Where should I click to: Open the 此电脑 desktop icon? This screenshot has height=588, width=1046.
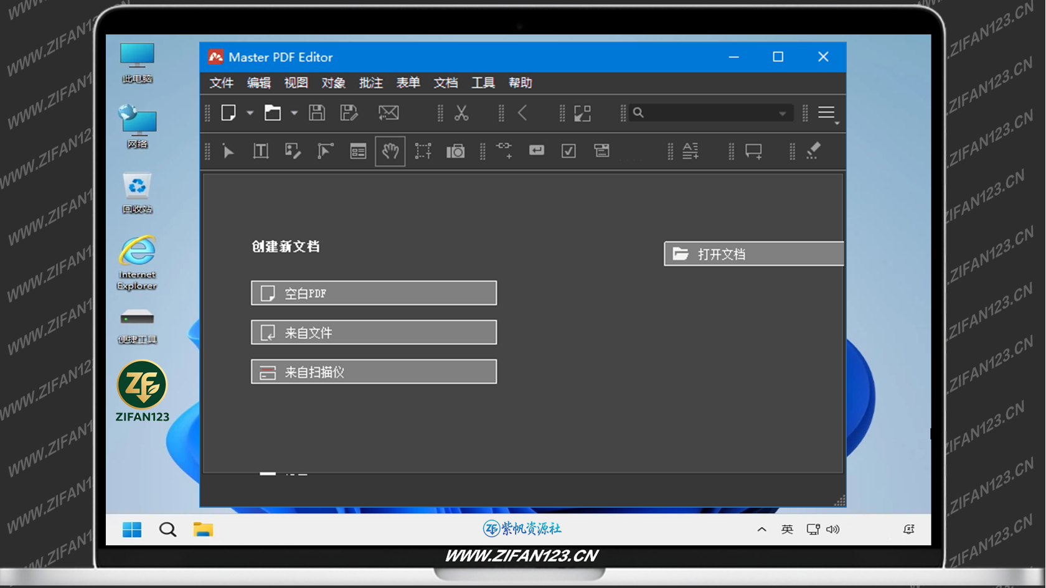(137, 62)
